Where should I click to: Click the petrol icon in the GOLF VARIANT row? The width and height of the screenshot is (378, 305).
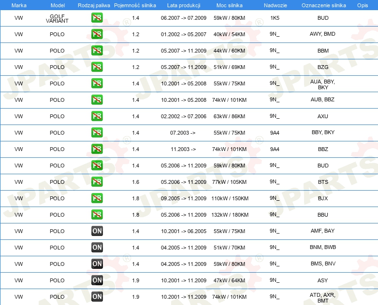[97, 18]
